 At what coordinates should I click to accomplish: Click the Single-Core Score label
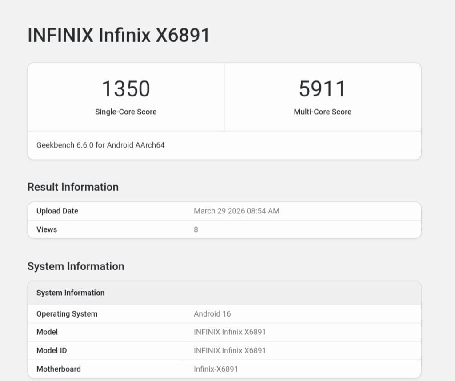pos(126,112)
